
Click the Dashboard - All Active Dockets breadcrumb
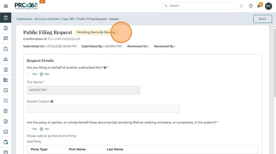pyautogui.click(x=38, y=19)
